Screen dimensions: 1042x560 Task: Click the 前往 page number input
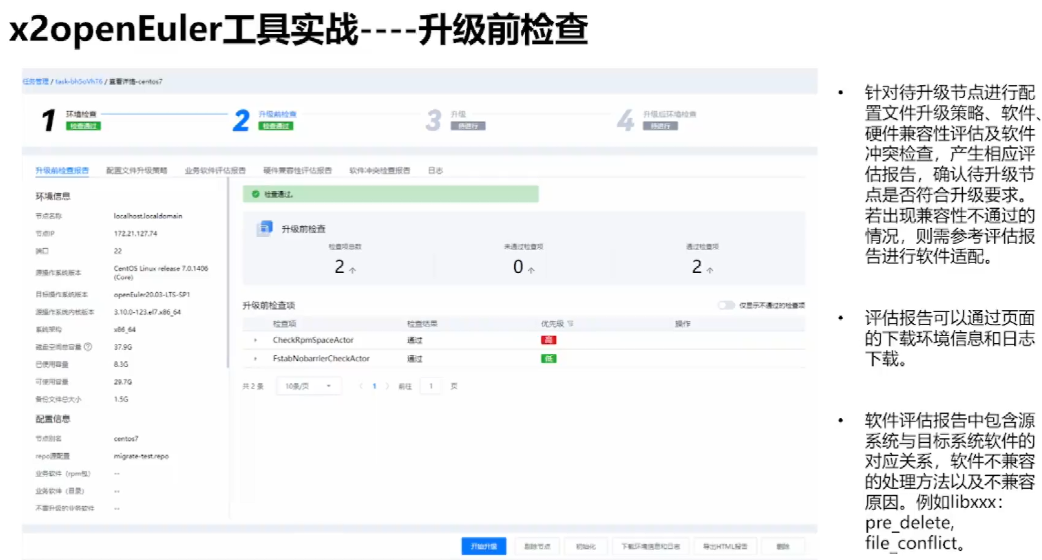[x=431, y=386]
